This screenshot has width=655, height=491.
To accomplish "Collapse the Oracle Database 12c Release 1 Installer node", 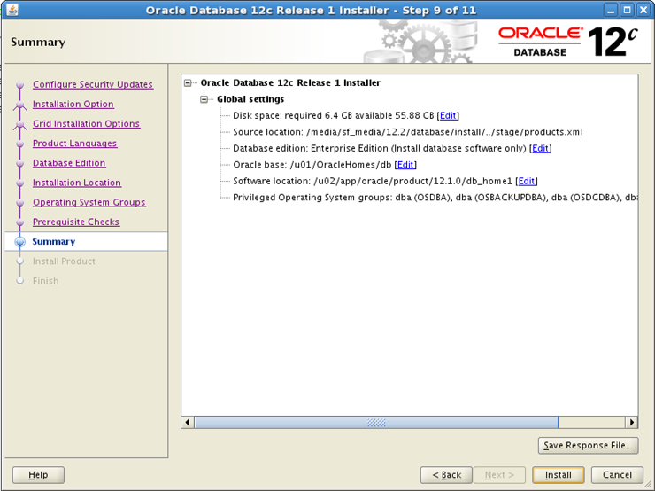I will coord(188,83).
